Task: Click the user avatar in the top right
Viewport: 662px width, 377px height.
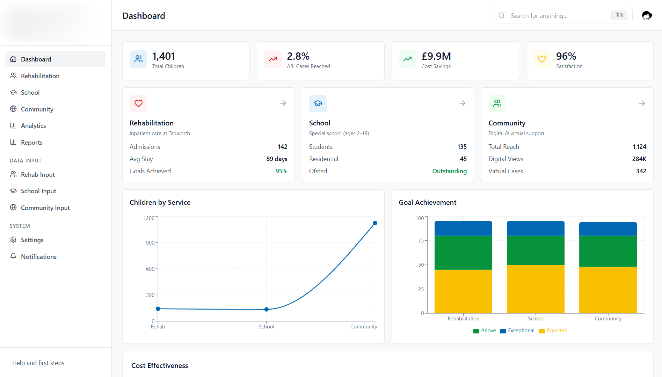Action: 647,15
